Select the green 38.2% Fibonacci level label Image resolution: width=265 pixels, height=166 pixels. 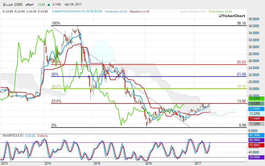57,86
